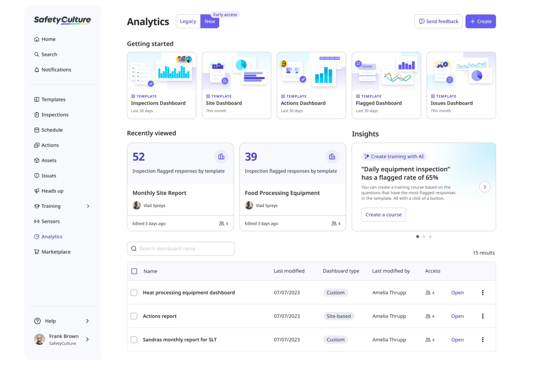
Task: Click the Analytics chart icon in sidebar
Action: point(37,237)
